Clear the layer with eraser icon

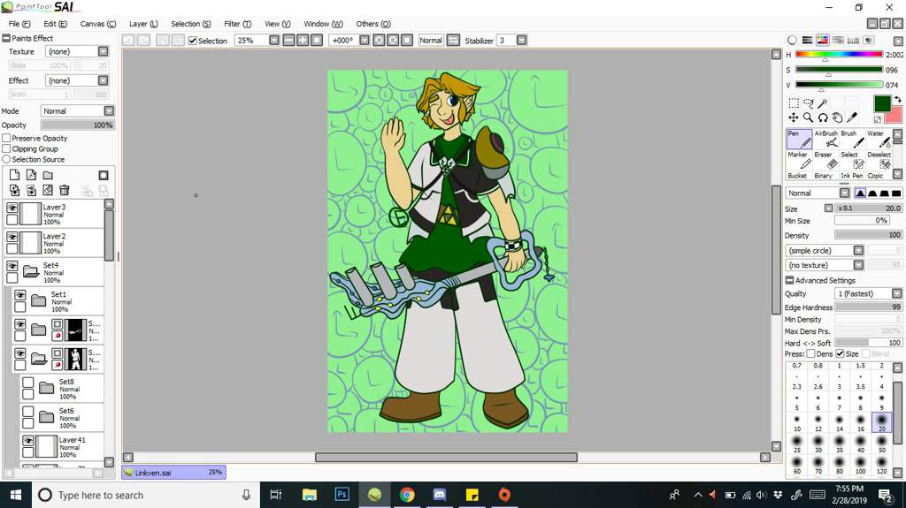48,190
